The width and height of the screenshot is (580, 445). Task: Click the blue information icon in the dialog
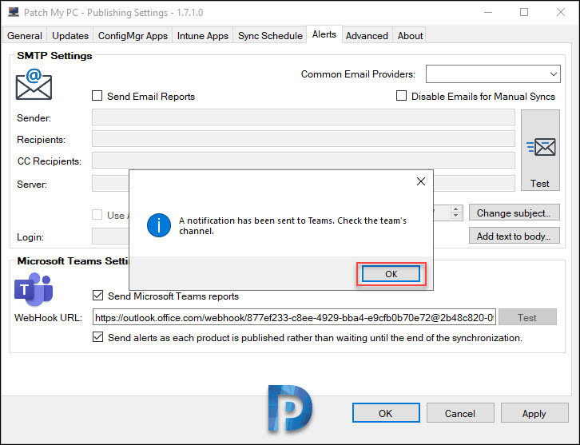(x=159, y=225)
